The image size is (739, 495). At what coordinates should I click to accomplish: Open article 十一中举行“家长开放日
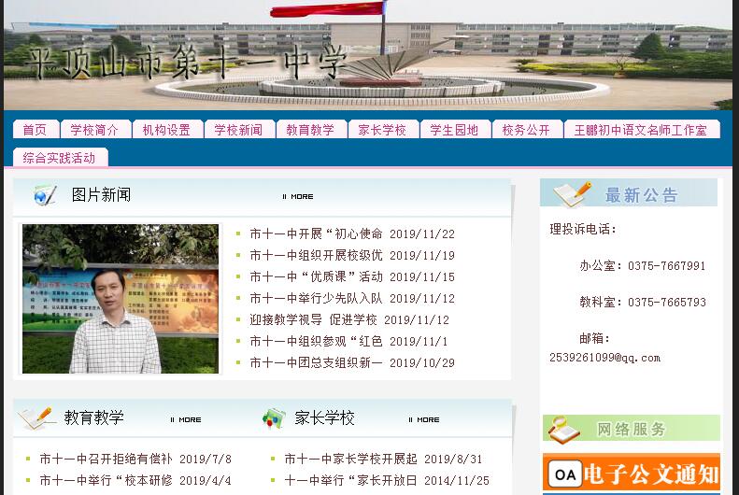[x=350, y=480]
